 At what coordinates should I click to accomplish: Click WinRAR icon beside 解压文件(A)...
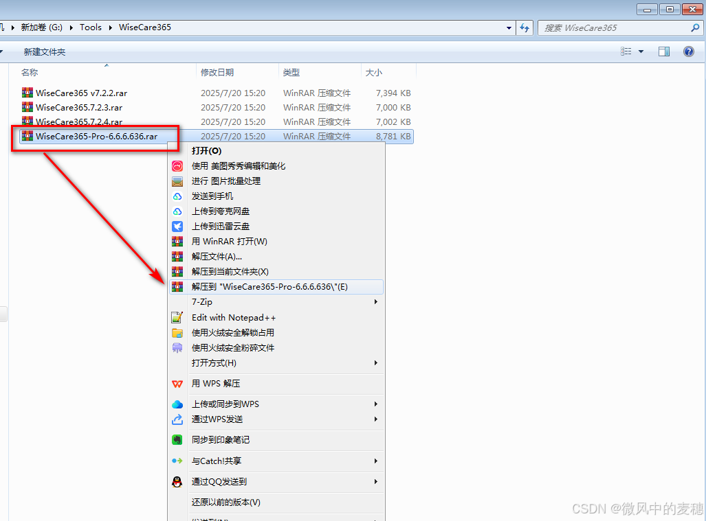tap(177, 257)
